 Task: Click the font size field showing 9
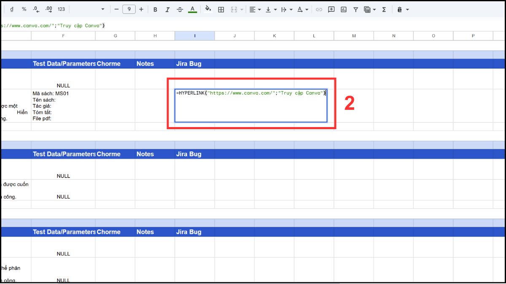(129, 9)
